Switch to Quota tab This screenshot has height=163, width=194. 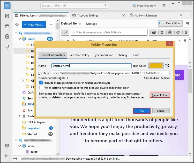(135, 55)
